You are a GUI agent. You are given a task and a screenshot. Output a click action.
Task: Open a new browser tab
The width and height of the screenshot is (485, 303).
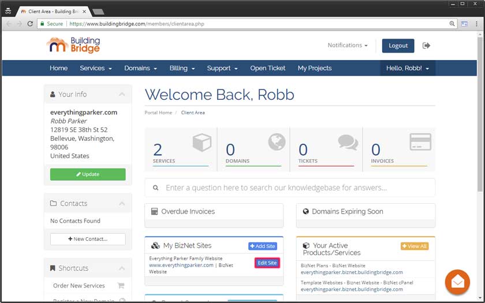click(x=98, y=12)
